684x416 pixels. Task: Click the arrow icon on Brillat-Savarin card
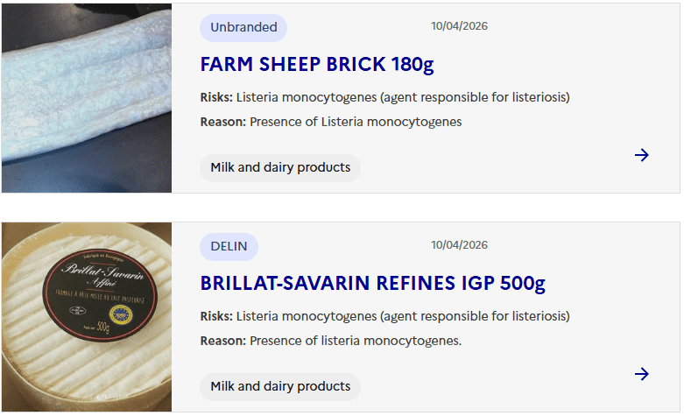click(641, 374)
